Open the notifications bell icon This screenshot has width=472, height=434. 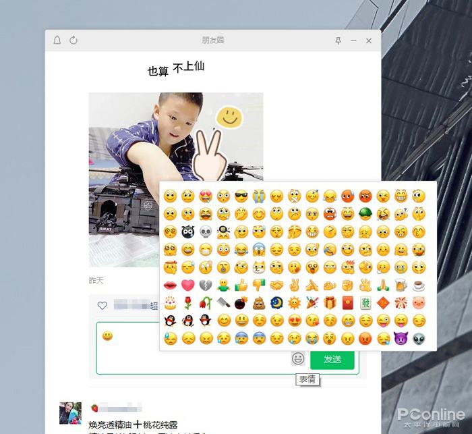[x=57, y=40]
